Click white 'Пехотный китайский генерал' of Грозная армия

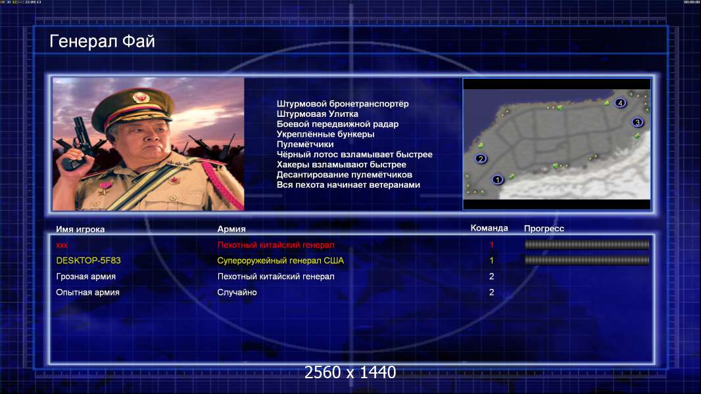(x=276, y=276)
